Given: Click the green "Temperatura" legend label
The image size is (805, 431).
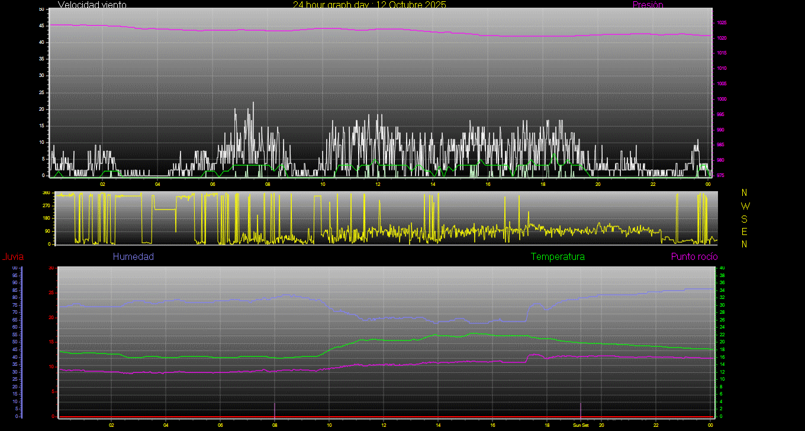Looking at the screenshot, I should point(558,257).
